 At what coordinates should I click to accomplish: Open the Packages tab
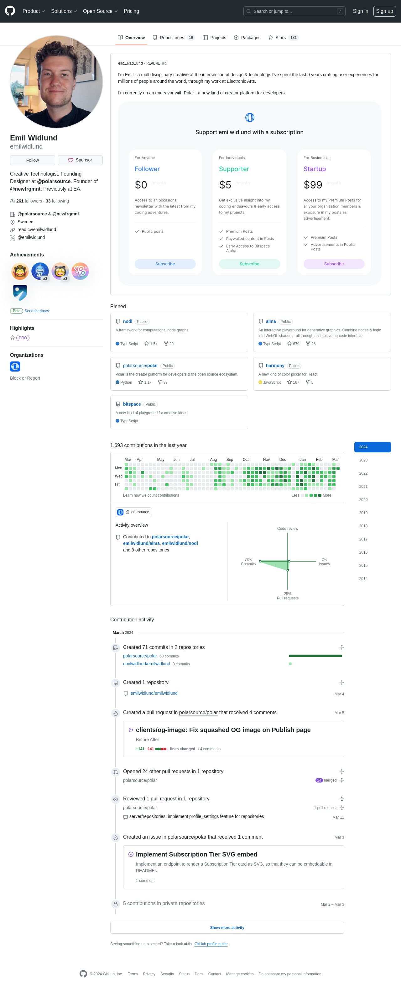[247, 37]
